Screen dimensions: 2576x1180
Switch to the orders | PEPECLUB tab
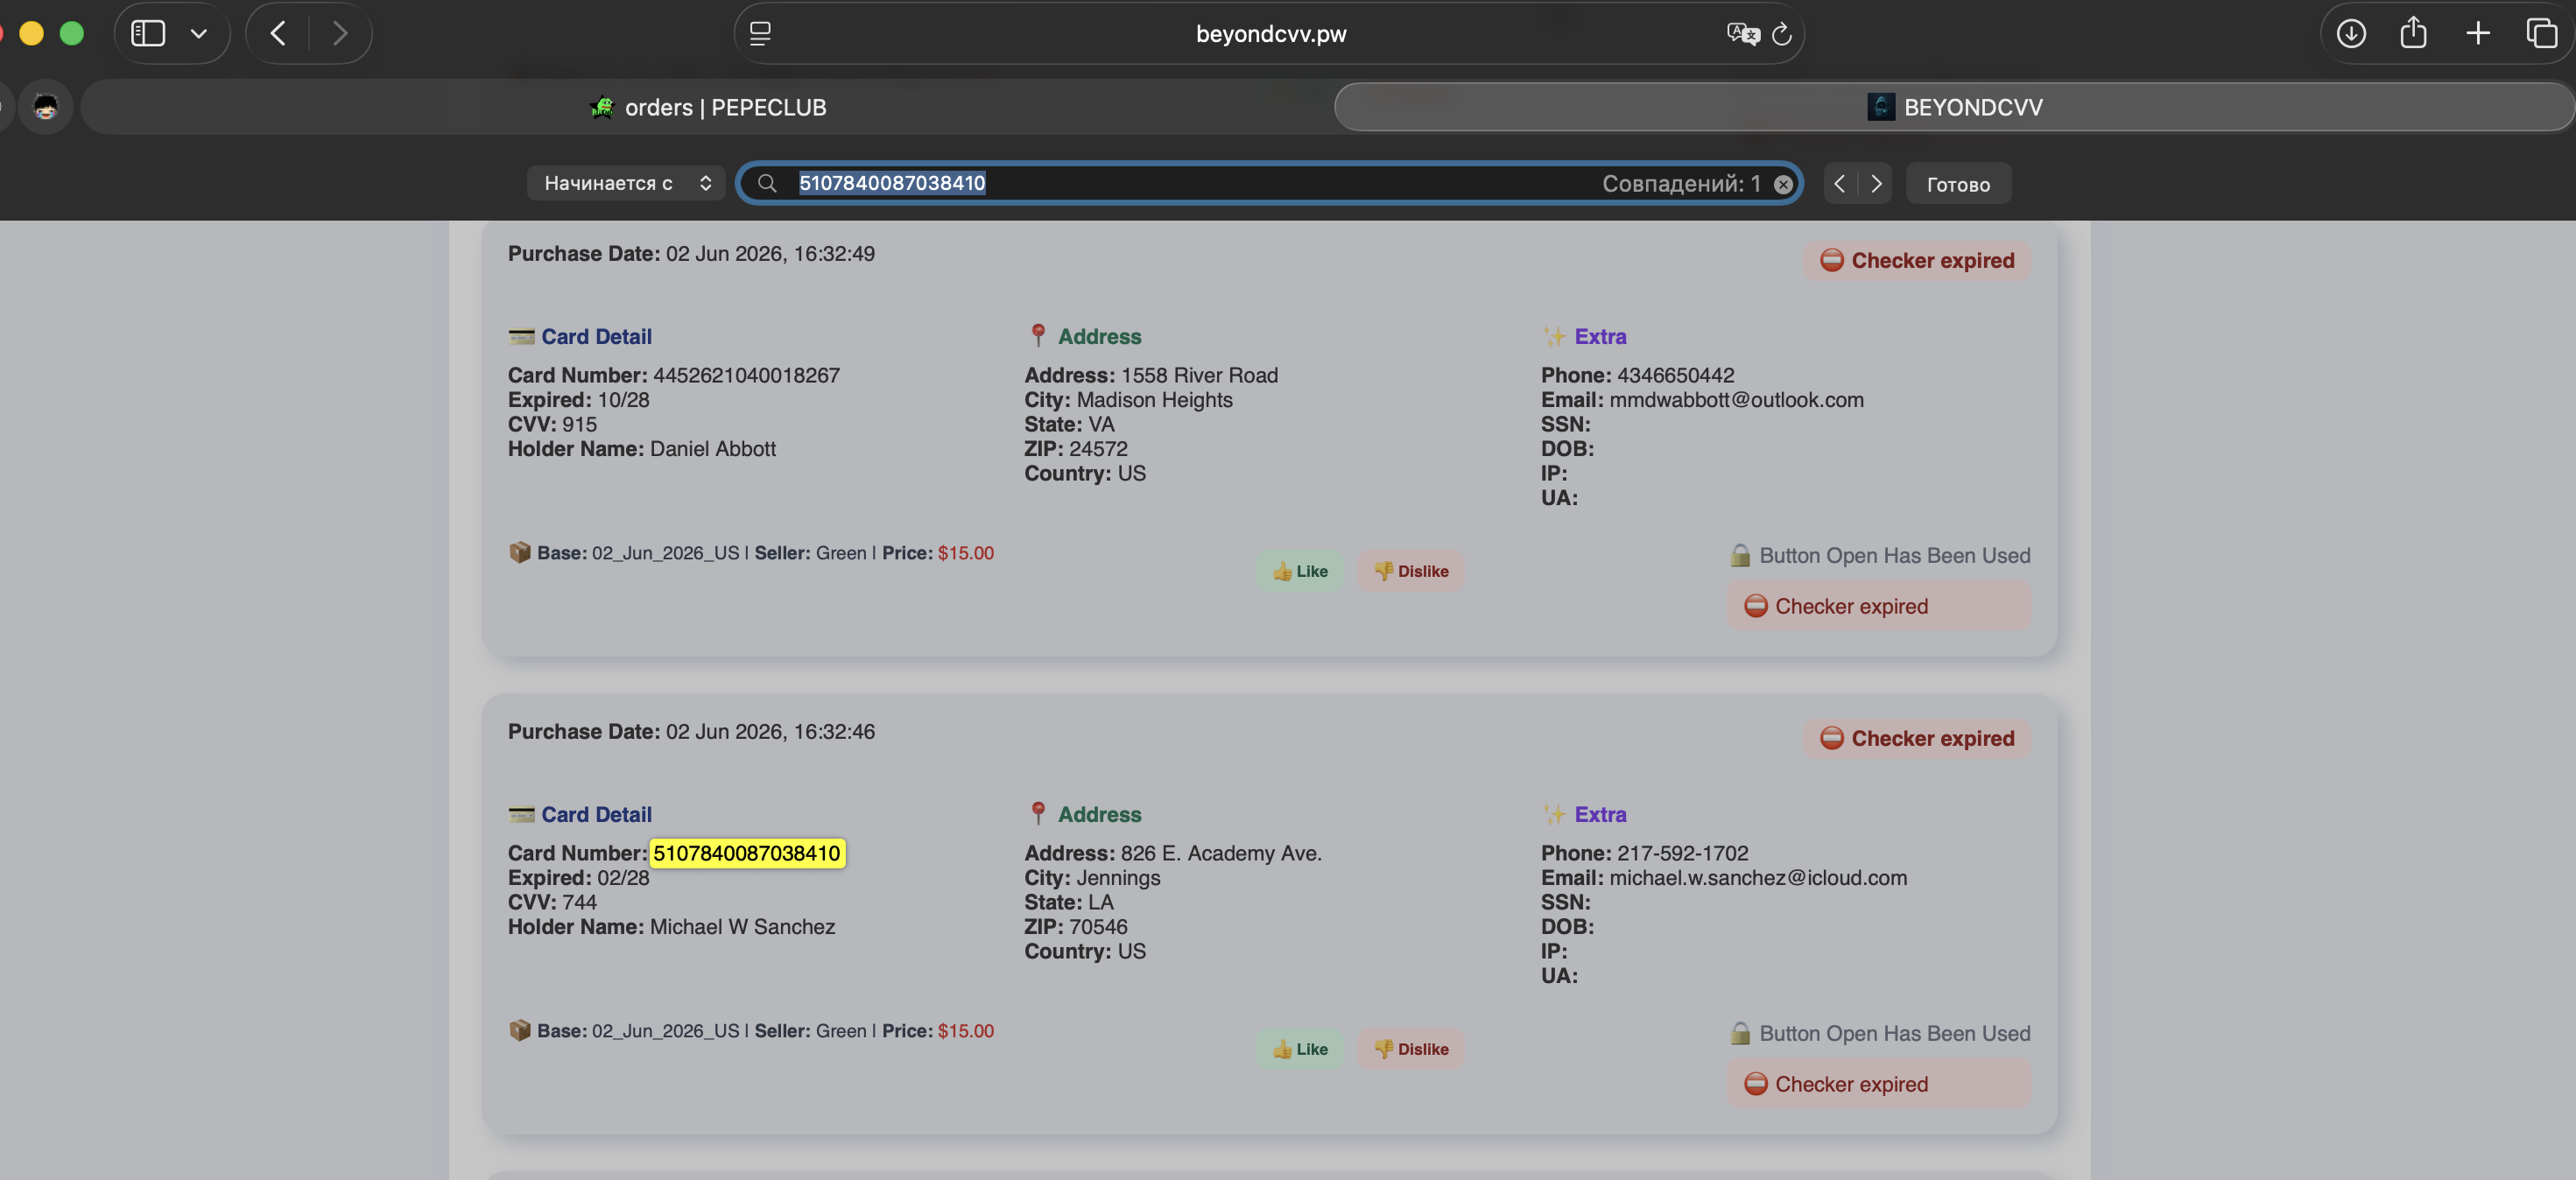point(707,107)
